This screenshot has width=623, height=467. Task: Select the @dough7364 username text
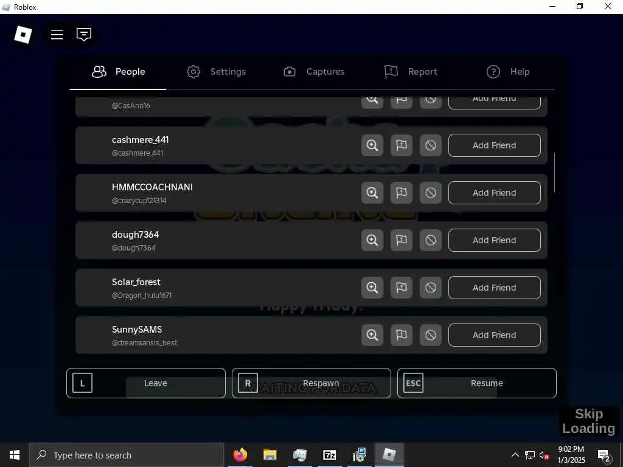click(133, 248)
